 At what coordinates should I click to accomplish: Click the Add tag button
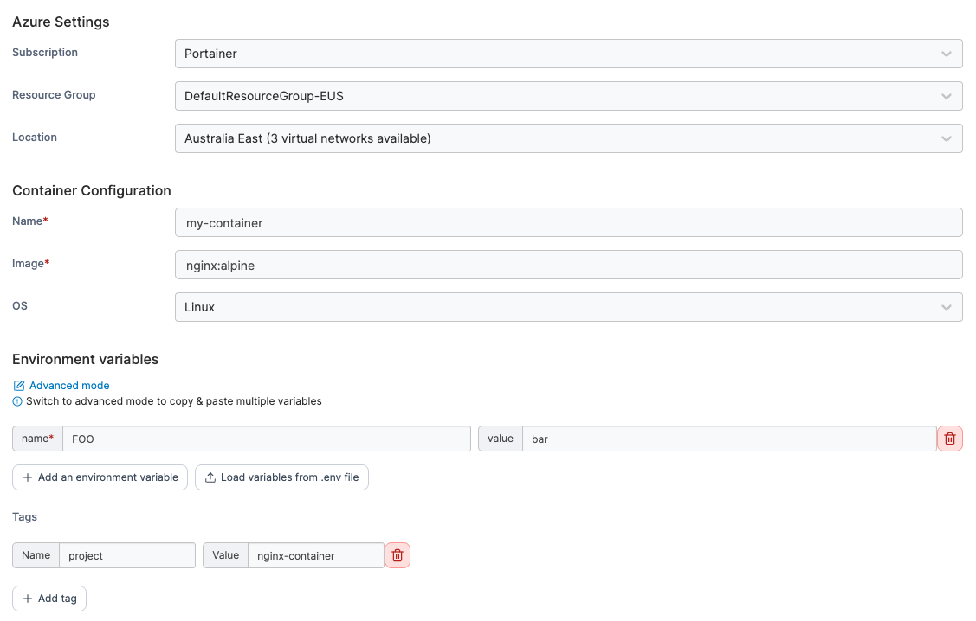pyautogui.click(x=49, y=599)
